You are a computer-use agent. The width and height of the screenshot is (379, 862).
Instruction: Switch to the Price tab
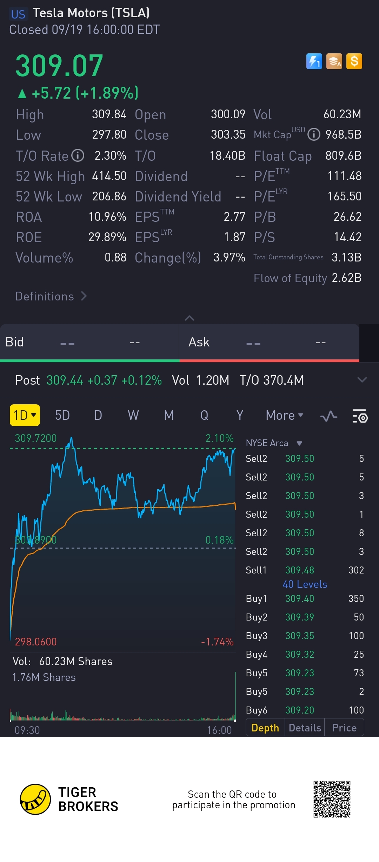point(344,728)
